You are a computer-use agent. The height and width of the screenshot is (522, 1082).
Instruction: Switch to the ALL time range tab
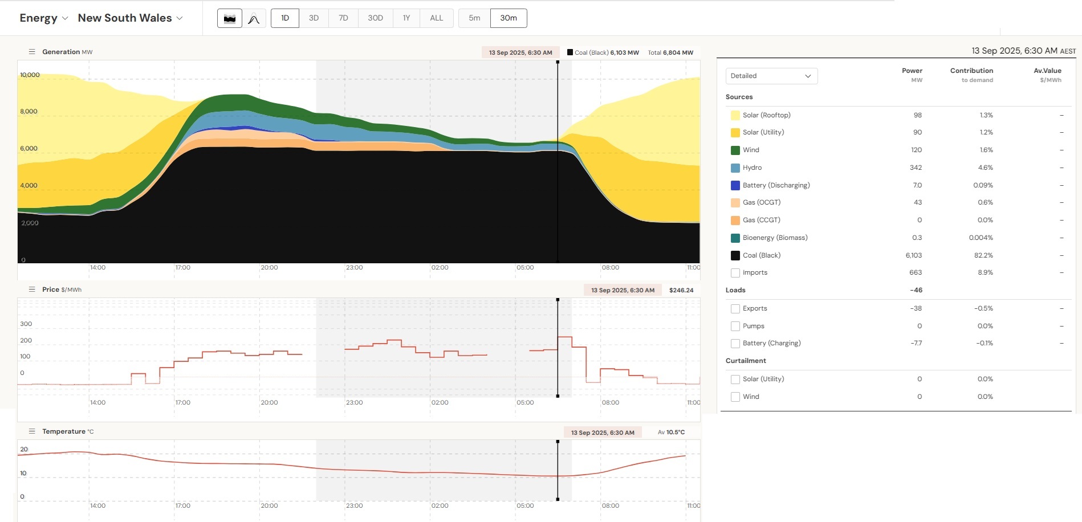coord(436,18)
